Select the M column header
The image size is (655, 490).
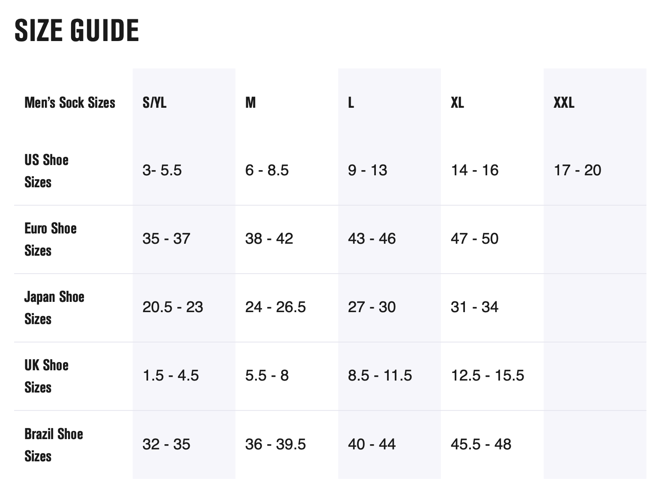pos(250,103)
